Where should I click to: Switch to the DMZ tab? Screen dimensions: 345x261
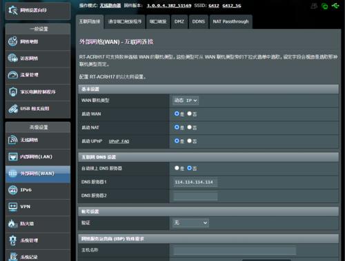(x=179, y=21)
